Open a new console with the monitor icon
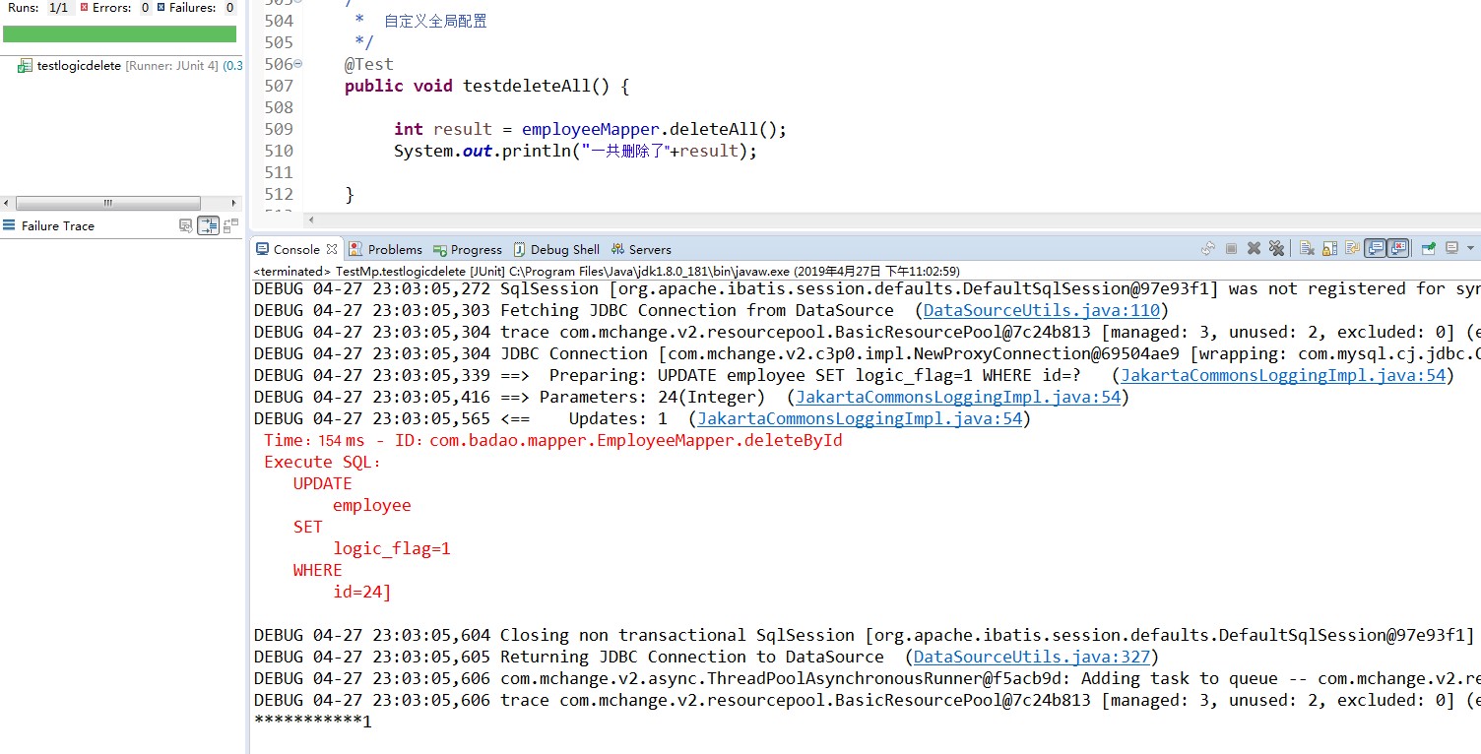 click(1451, 248)
